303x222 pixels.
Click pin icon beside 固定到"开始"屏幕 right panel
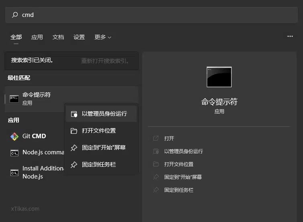156,177
